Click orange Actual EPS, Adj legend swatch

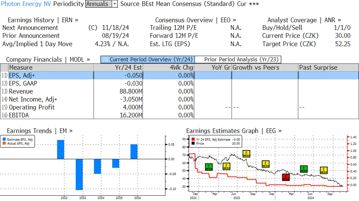[x=4, y=143]
